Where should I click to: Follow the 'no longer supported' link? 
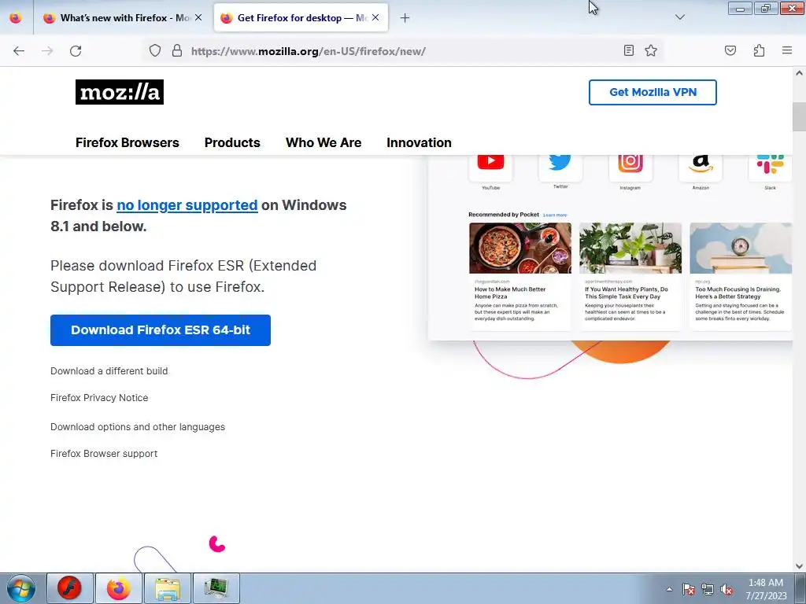click(x=187, y=205)
